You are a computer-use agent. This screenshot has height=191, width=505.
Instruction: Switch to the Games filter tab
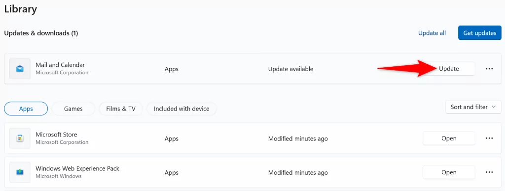73,109
